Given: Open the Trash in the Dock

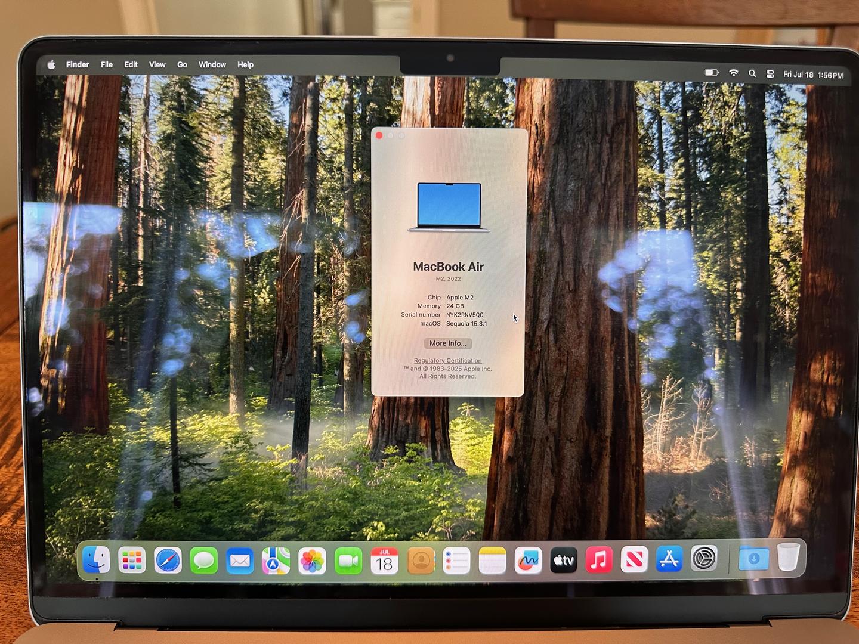Looking at the screenshot, I should [788, 557].
